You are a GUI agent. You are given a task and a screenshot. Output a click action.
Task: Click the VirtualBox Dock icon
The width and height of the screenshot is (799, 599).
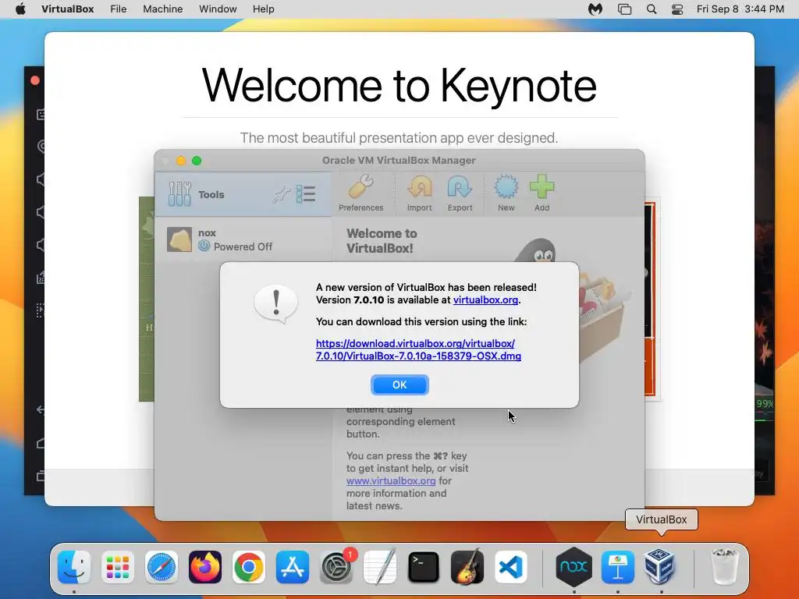point(660,567)
